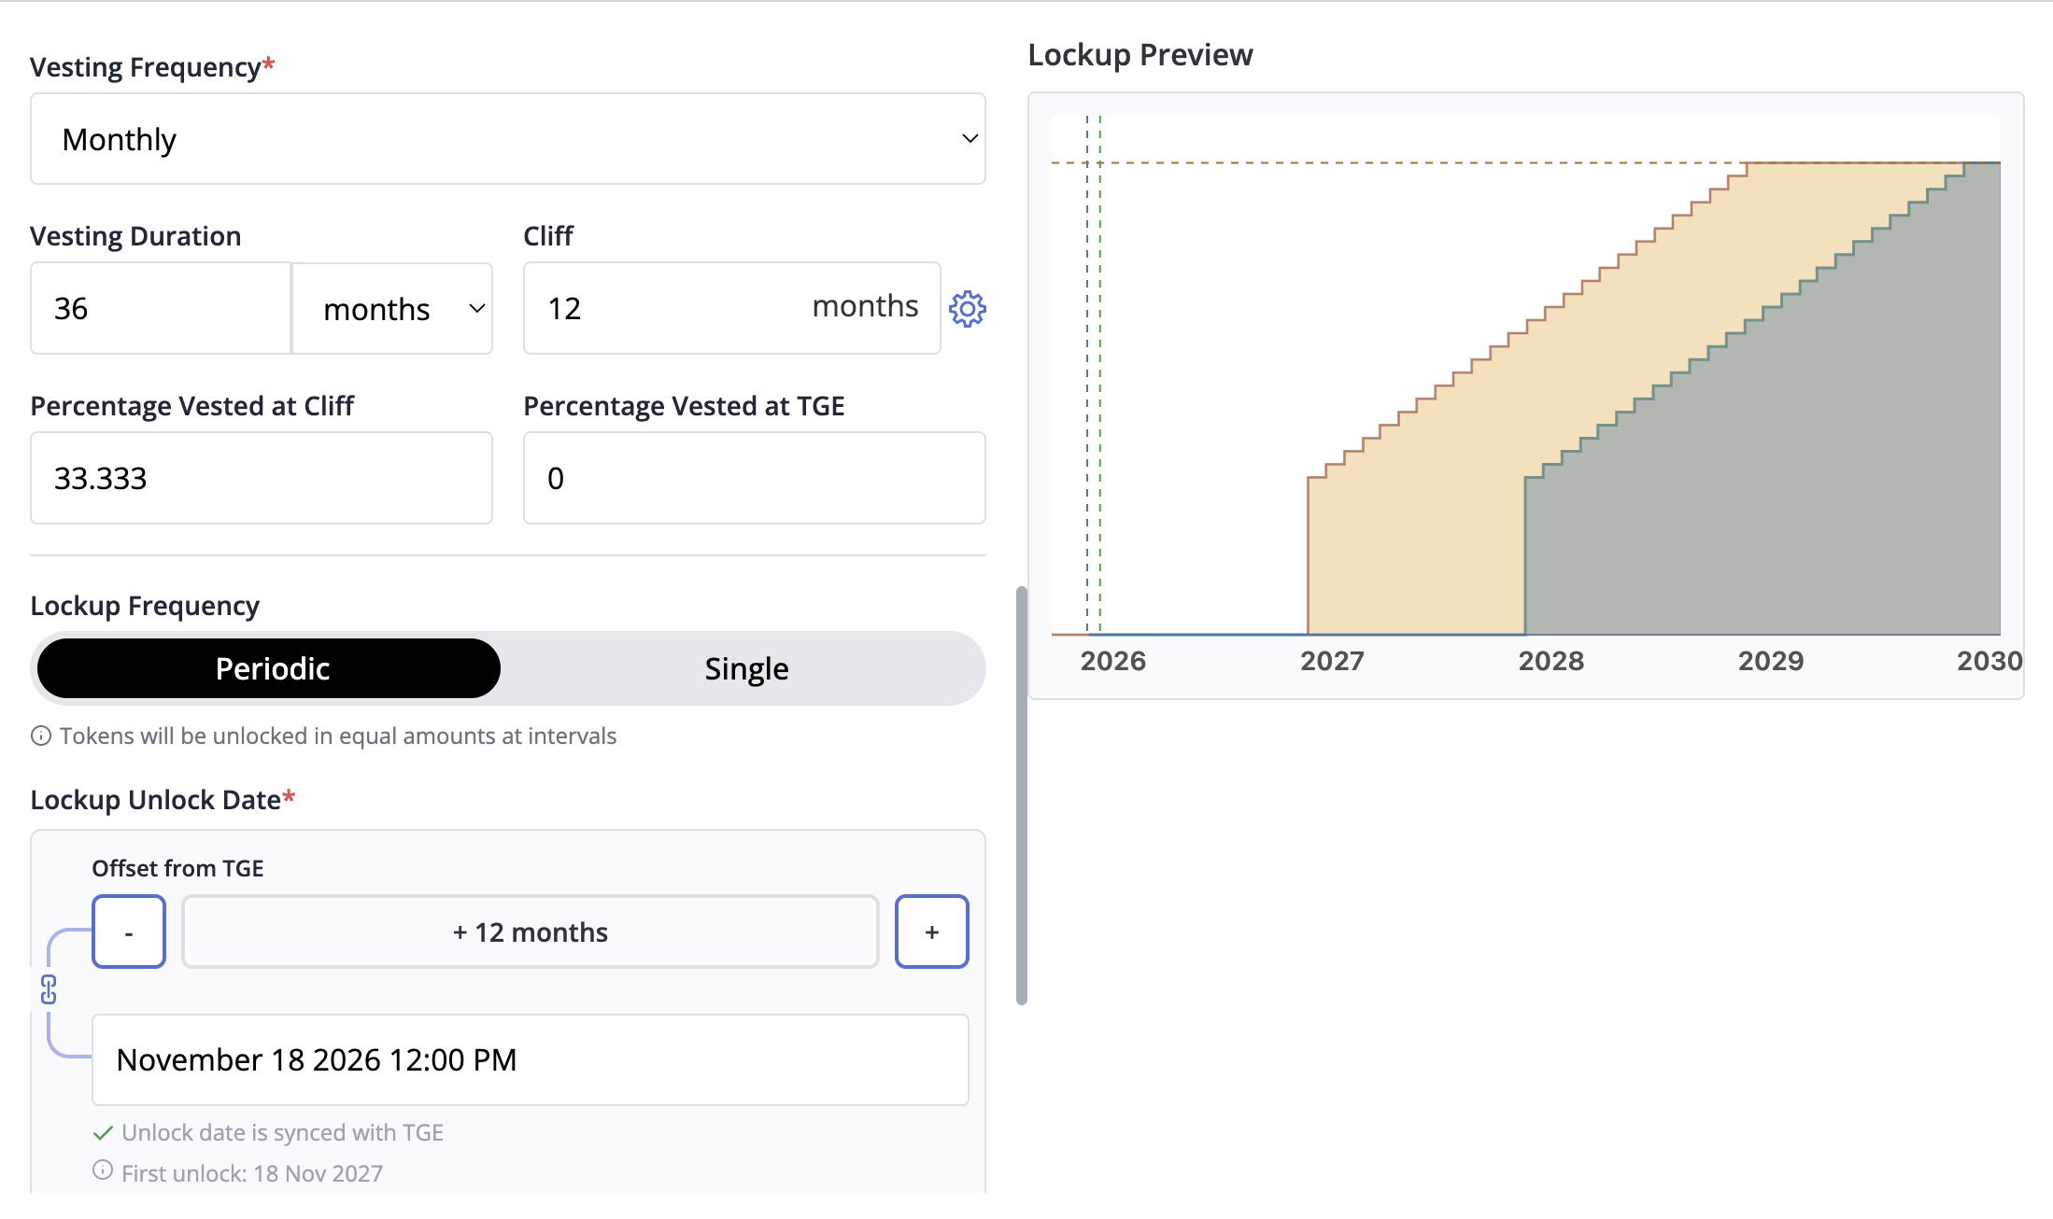Viewport: 2053px width, 1219px height.
Task: Increase TGE offset with plus button
Action: (931, 932)
